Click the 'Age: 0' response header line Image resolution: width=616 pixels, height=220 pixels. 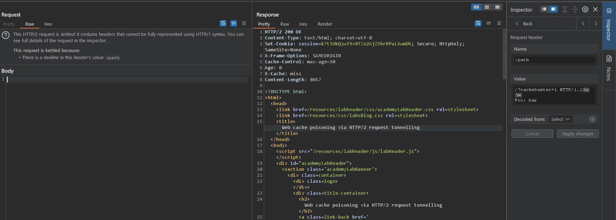(x=273, y=67)
